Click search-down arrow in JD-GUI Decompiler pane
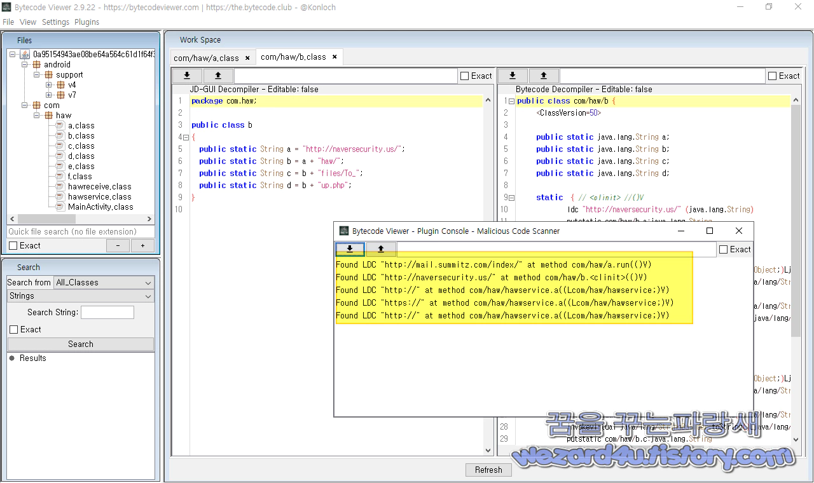This screenshot has width=814, height=483. pyautogui.click(x=187, y=76)
